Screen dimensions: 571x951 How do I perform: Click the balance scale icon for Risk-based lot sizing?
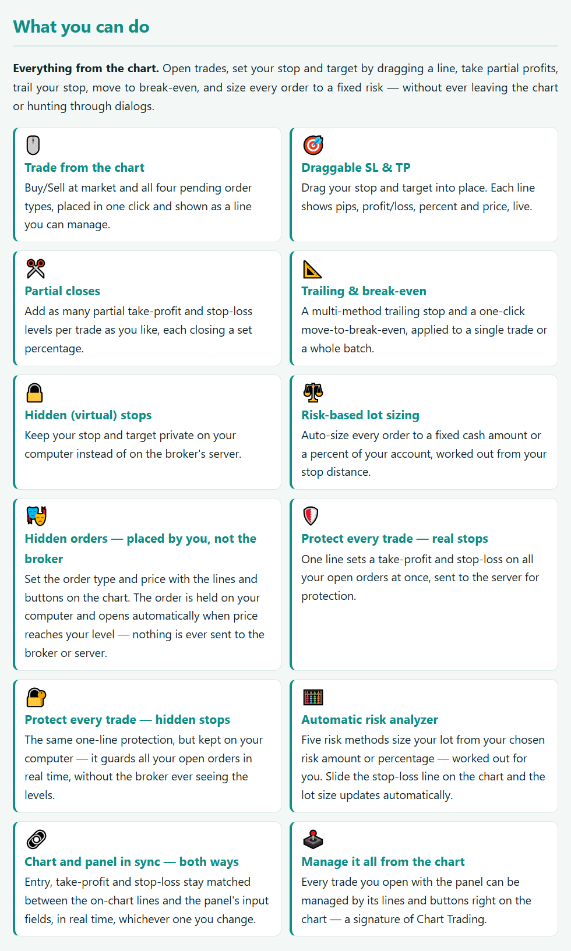(313, 393)
